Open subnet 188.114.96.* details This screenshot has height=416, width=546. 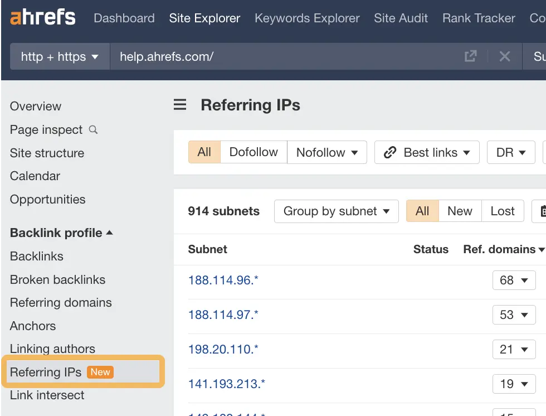click(223, 280)
